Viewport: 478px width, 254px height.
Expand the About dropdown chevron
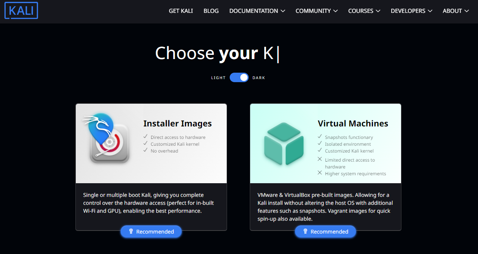tap(467, 11)
